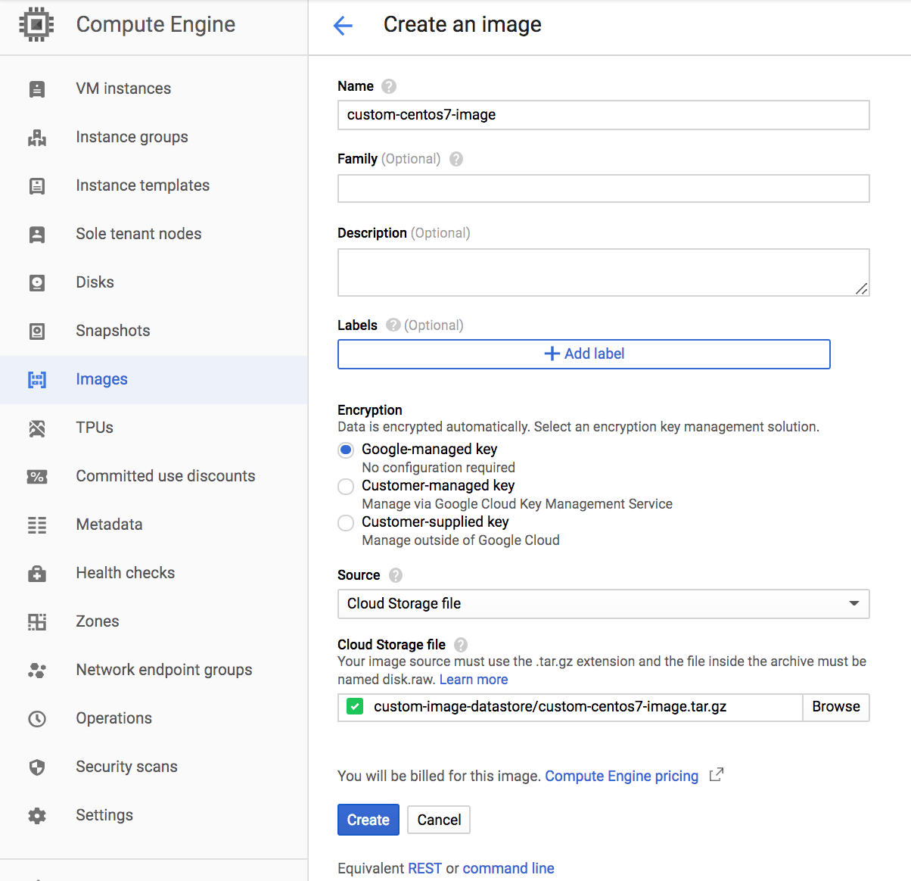Click the Metadata list icon
The height and width of the screenshot is (881, 911).
(x=37, y=525)
